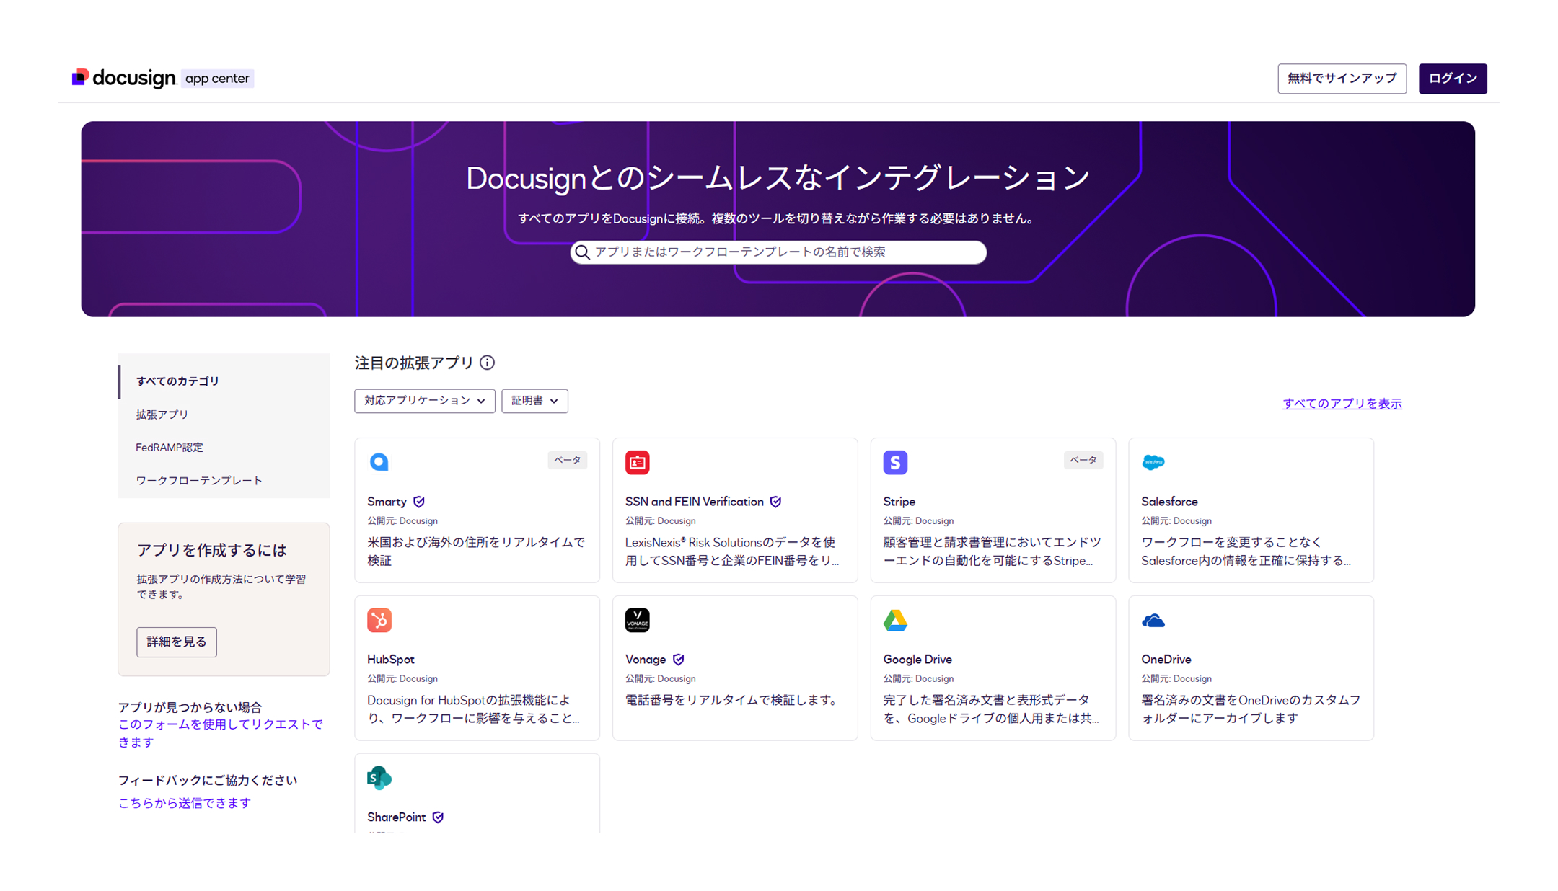Open the Stripe app icon

coord(895,462)
